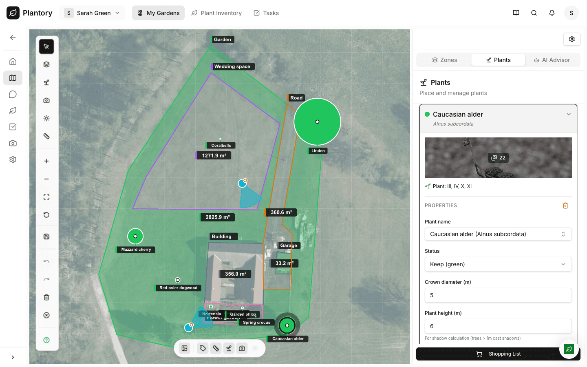Save the garden with the floppy disk icon

pos(46,237)
